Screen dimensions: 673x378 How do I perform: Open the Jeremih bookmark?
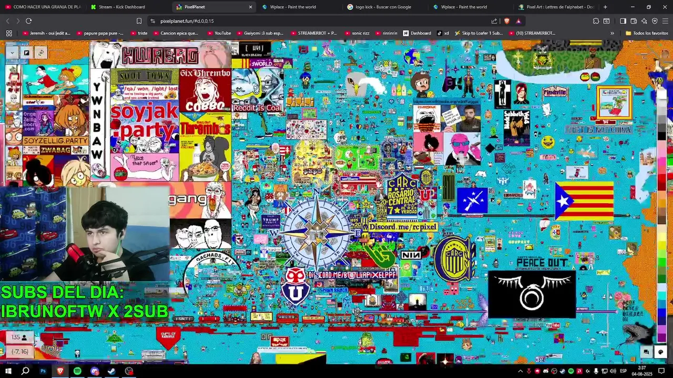[46, 33]
